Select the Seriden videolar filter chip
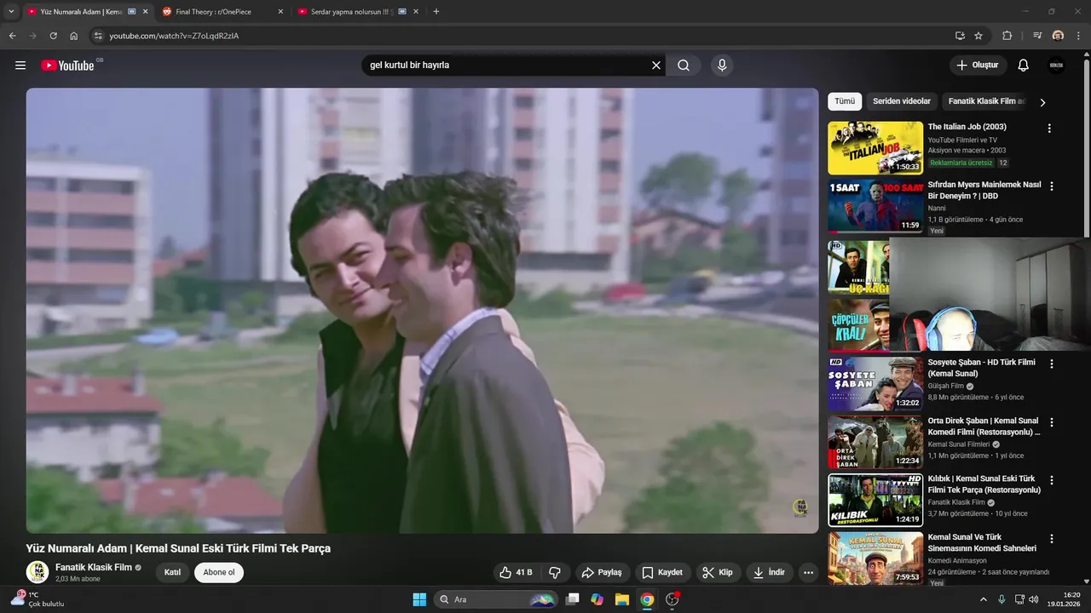 pyautogui.click(x=902, y=101)
